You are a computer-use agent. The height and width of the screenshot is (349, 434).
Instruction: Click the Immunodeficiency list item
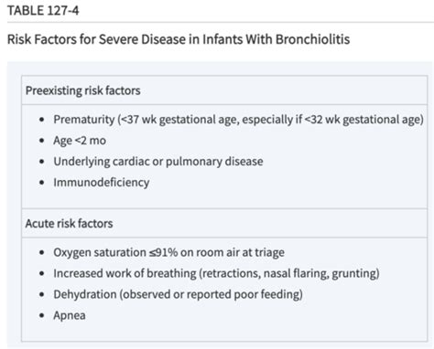[x=102, y=183]
